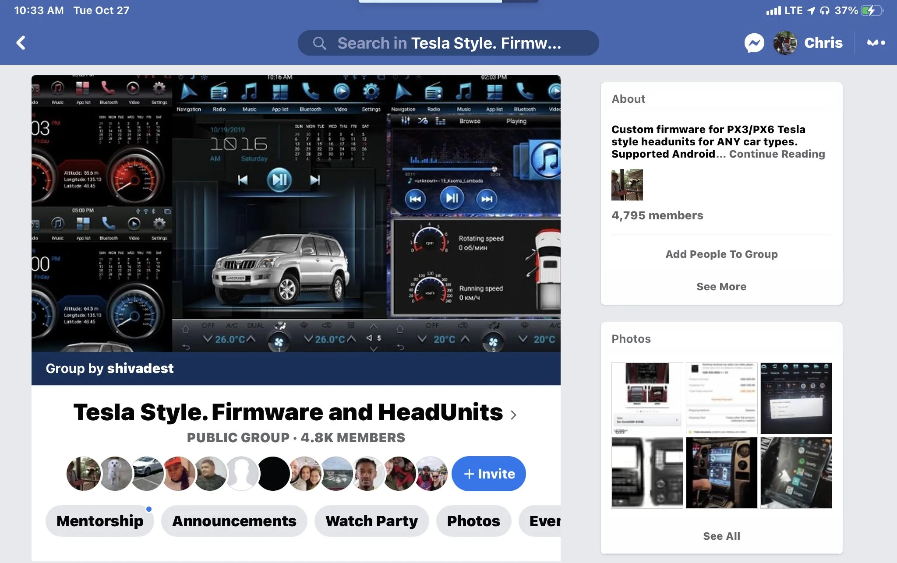Click Add People To Group
This screenshot has height=563, width=897.
721,254
